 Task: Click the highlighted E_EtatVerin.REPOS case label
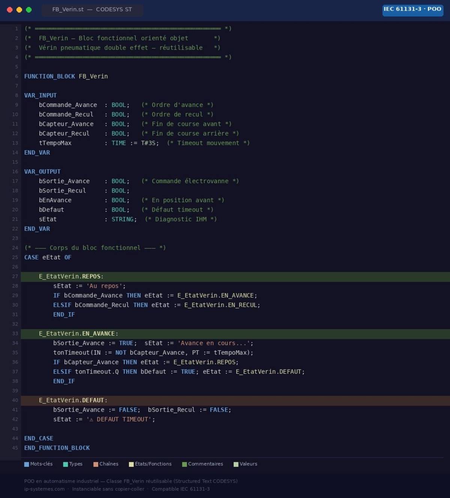pos(71,277)
